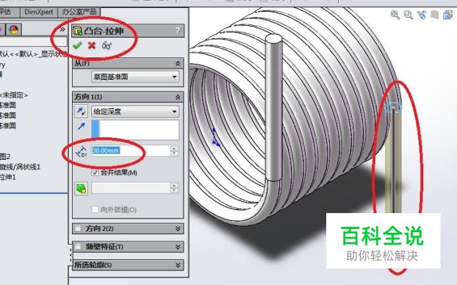The width and height of the screenshot is (457, 285).
Task: Increase depth value with up stepper arrow
Action: pyautogui.click(x=174, y=148)
